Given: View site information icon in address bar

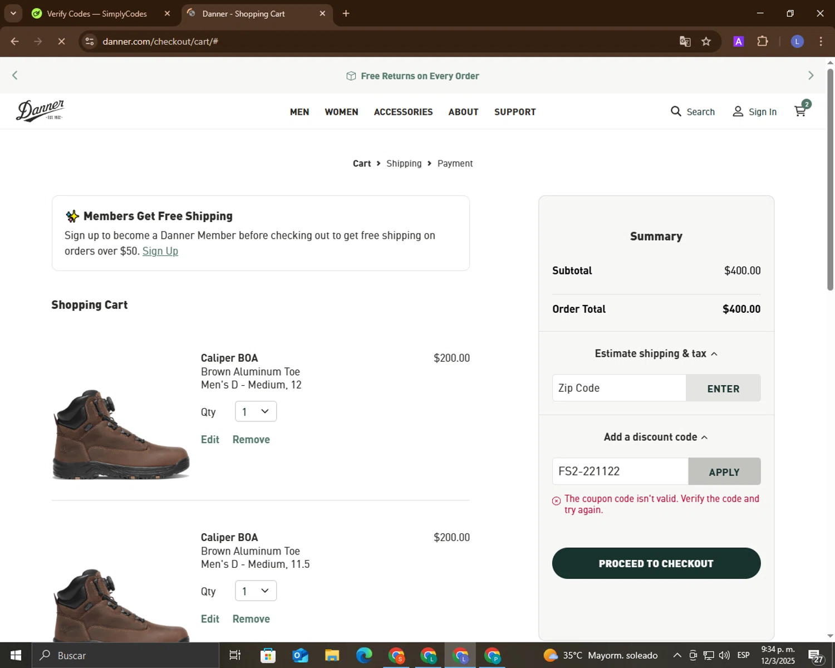Looking at the screenshot, I should point(90,41).
